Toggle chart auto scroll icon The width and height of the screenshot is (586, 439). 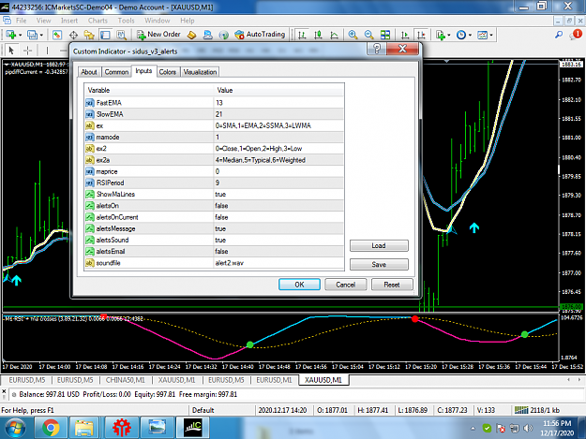point(405,35)
